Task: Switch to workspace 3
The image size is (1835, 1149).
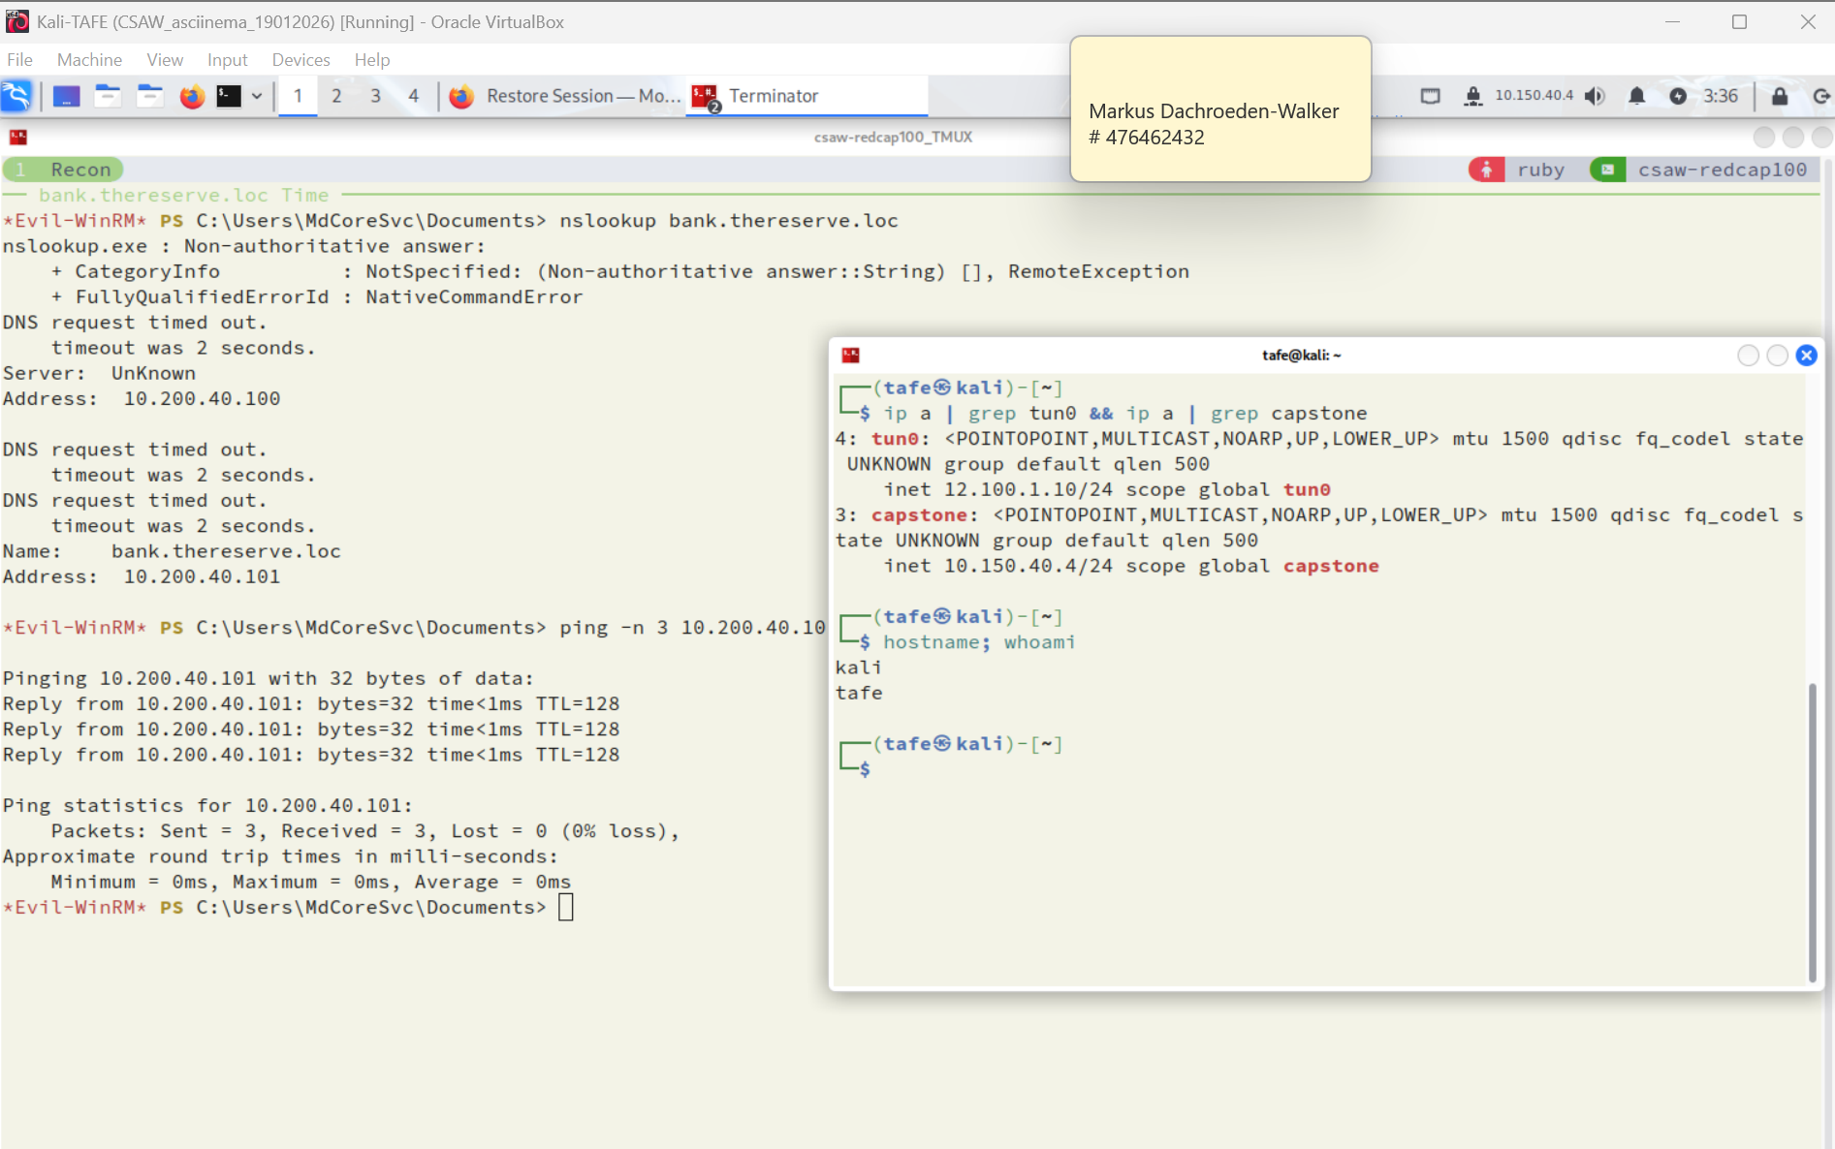Action: [375, 96]
